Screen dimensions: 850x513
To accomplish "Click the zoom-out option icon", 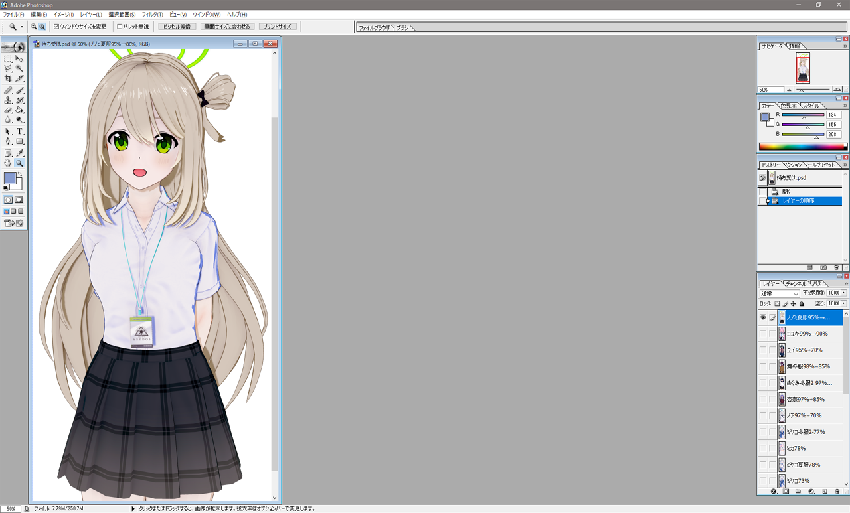I will [x=42, y=27].
